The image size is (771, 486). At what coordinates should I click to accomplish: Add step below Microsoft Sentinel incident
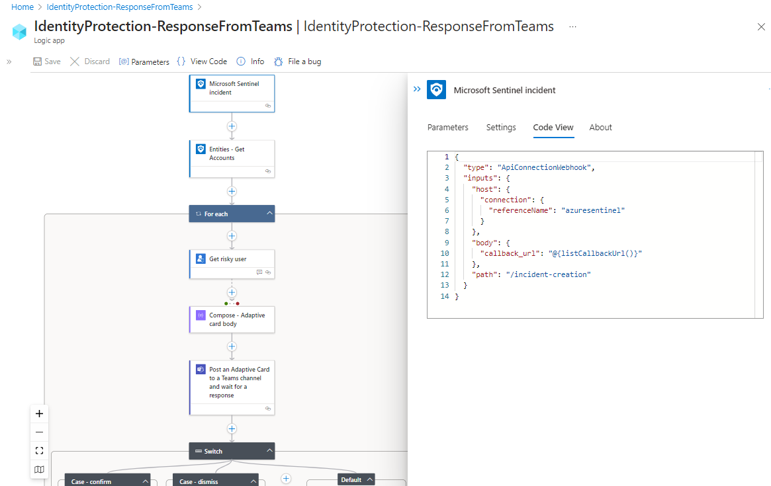pyautogui.click(x=232, y=126)
